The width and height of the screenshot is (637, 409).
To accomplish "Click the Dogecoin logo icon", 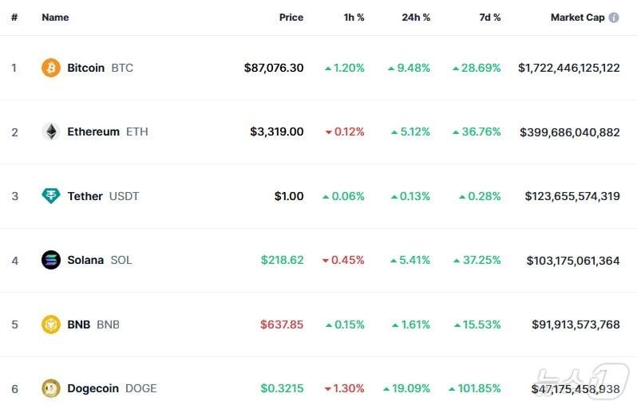I will point(51,388).
